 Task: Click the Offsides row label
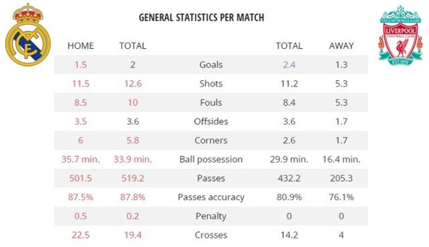tap(211, 121)
